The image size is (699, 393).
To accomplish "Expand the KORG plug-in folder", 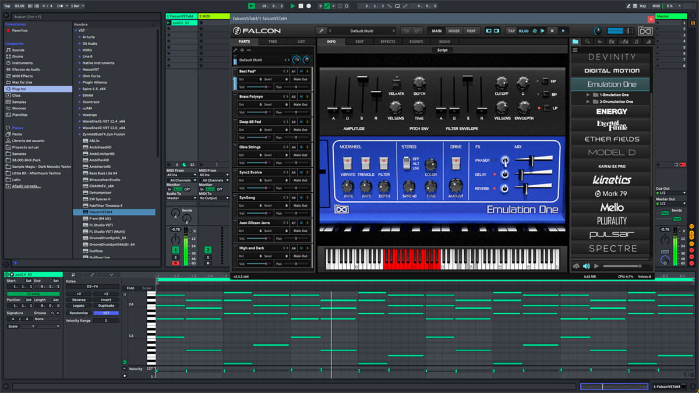I will (x=79, y=50).
